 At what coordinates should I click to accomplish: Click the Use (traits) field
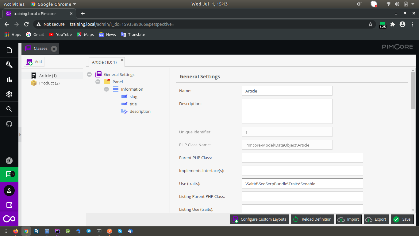click(x=302, y=183)
